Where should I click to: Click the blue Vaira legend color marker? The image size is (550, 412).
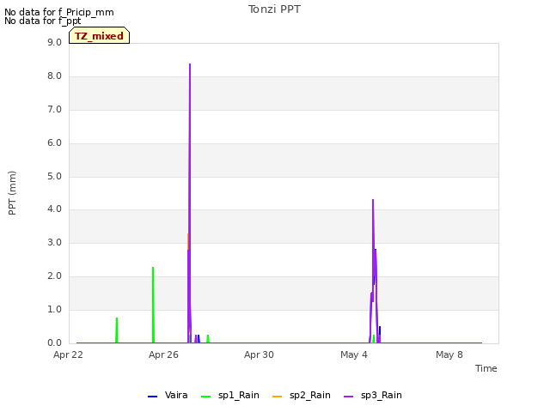point(153,397)
